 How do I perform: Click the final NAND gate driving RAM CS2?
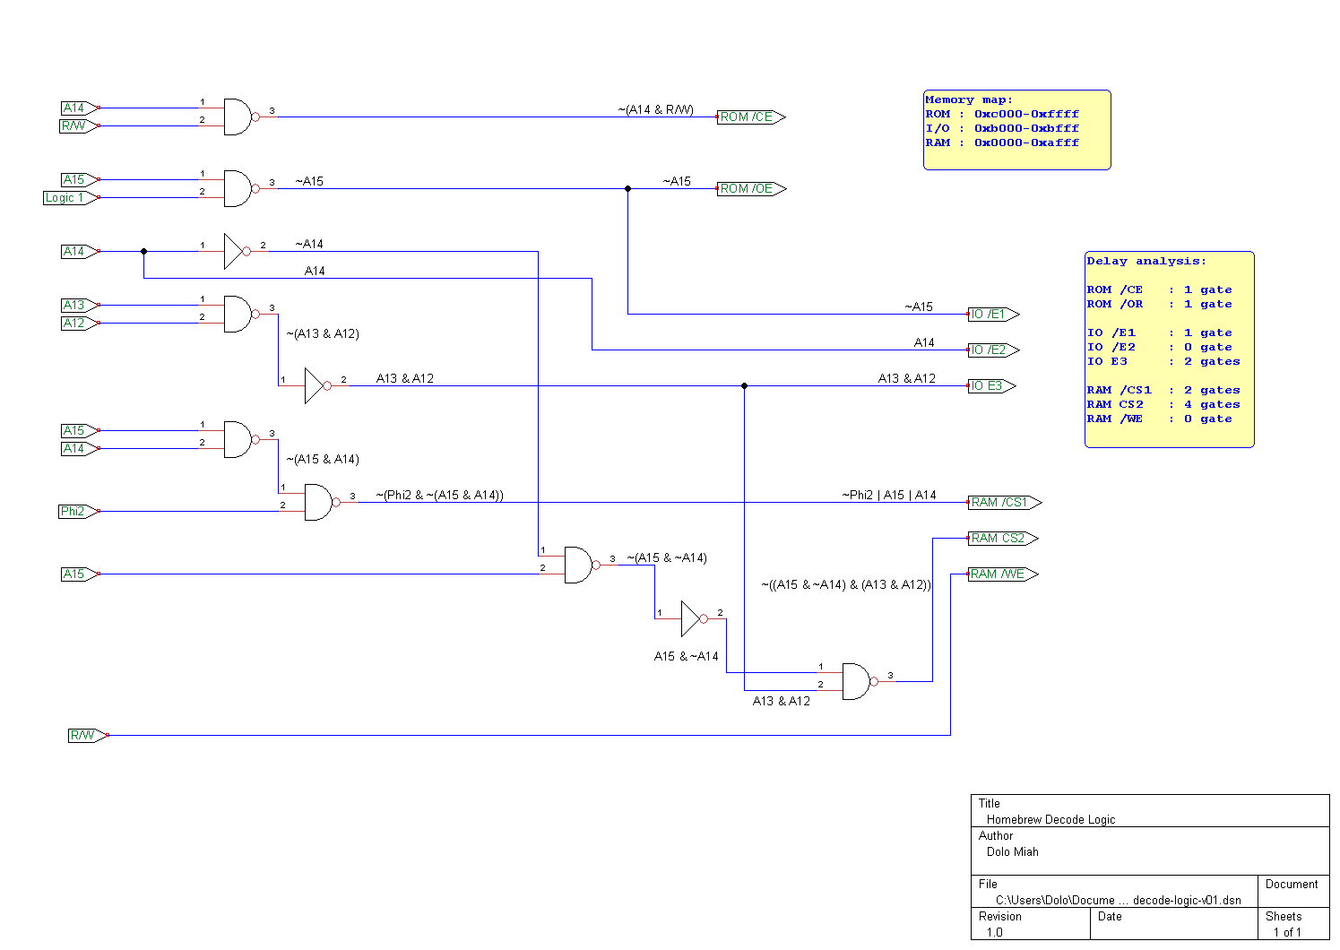[x=857, y=681]
